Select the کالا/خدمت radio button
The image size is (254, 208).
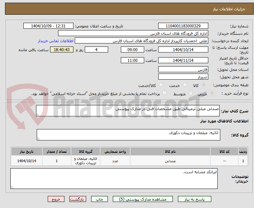point(161,85)
